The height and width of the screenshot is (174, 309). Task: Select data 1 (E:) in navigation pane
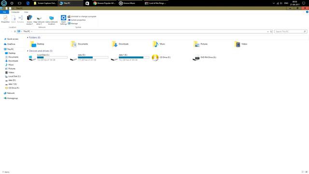(11, 84)
